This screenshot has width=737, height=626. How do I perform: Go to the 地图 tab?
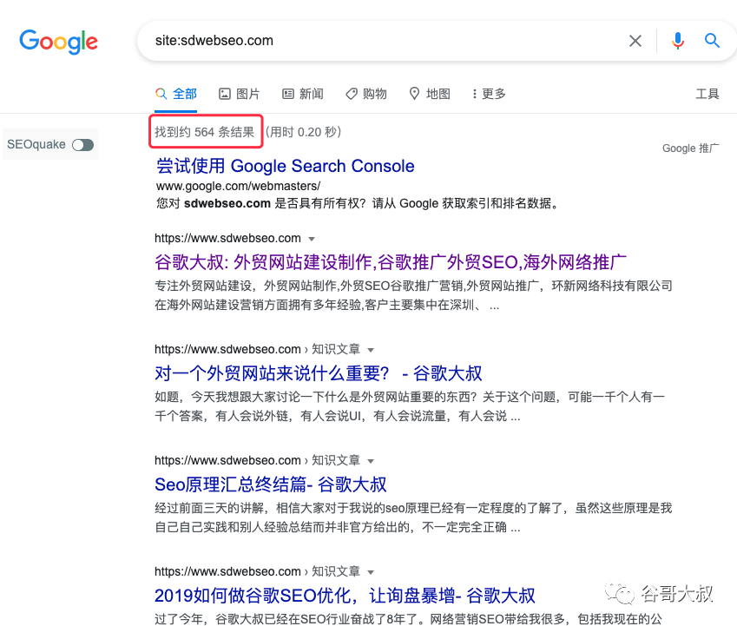tap(430, 94)
